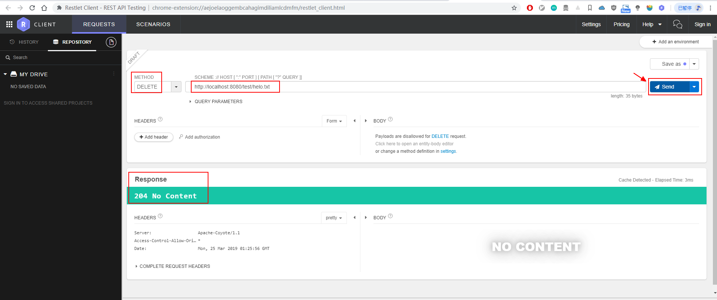Open the settings link in body message
This screenshot has width=717, height=300.
point(448,151)
